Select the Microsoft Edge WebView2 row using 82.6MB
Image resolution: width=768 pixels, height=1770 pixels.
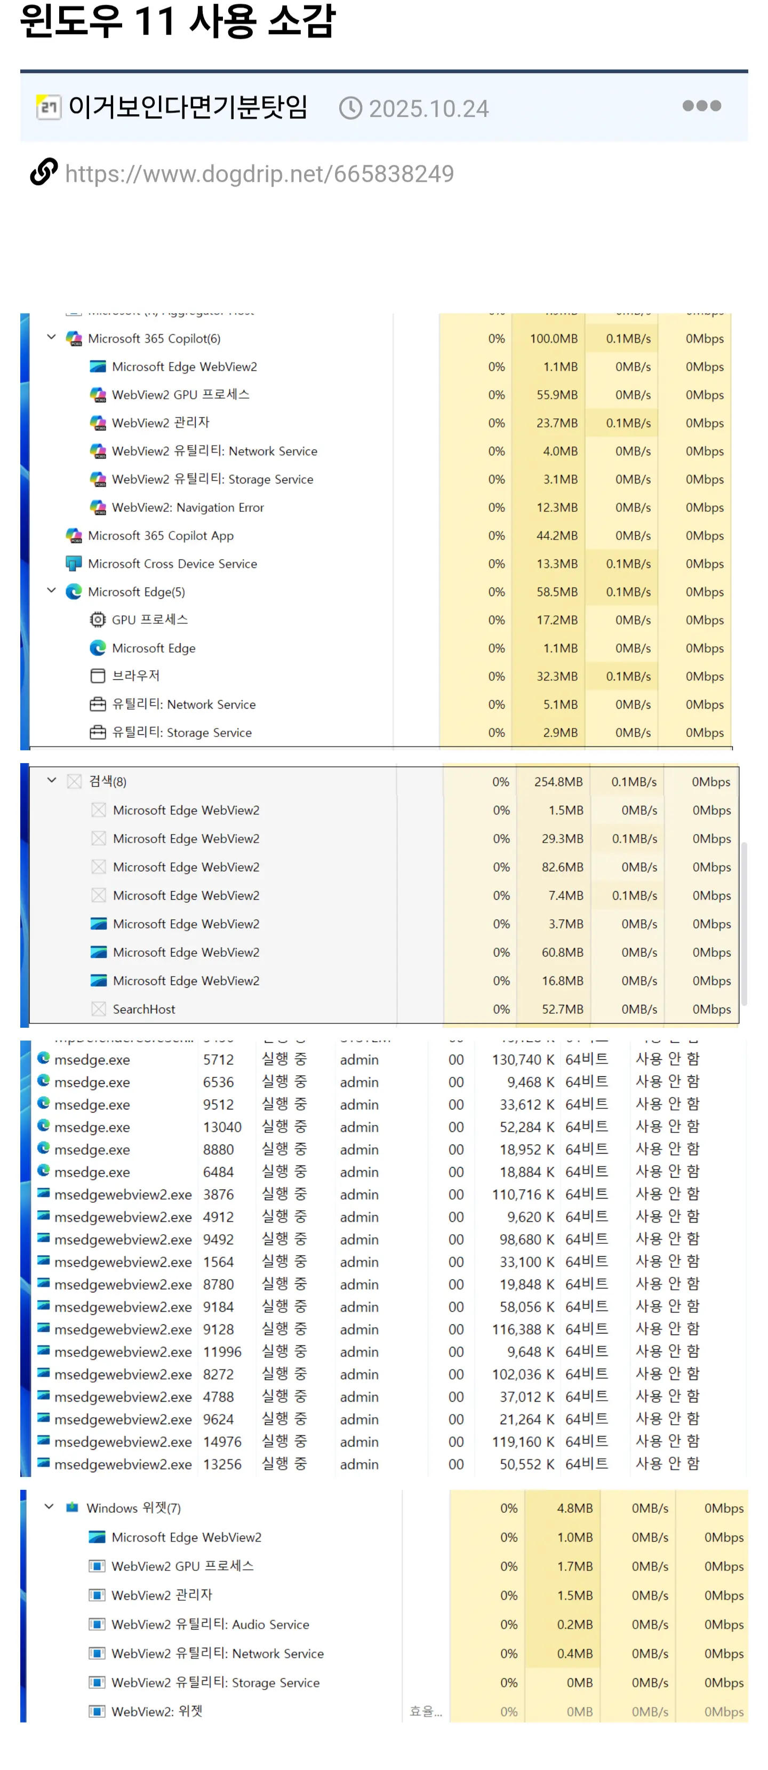tap(384, 867)
